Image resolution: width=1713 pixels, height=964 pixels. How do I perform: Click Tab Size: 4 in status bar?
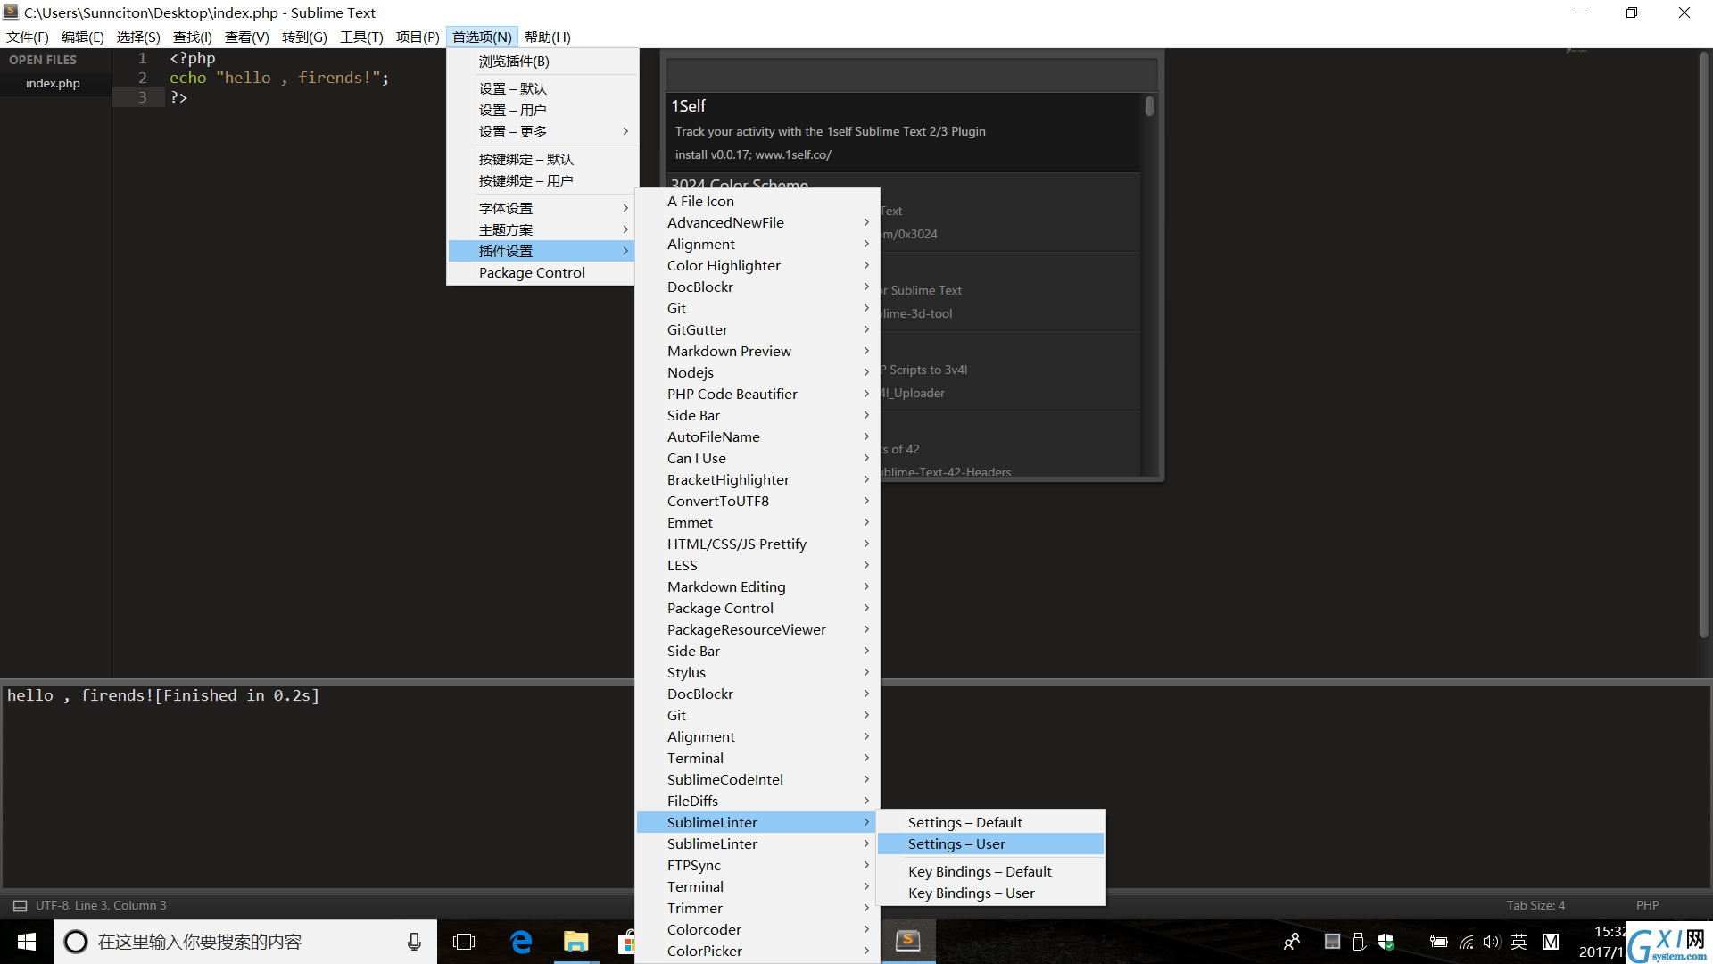(1535, 905)
